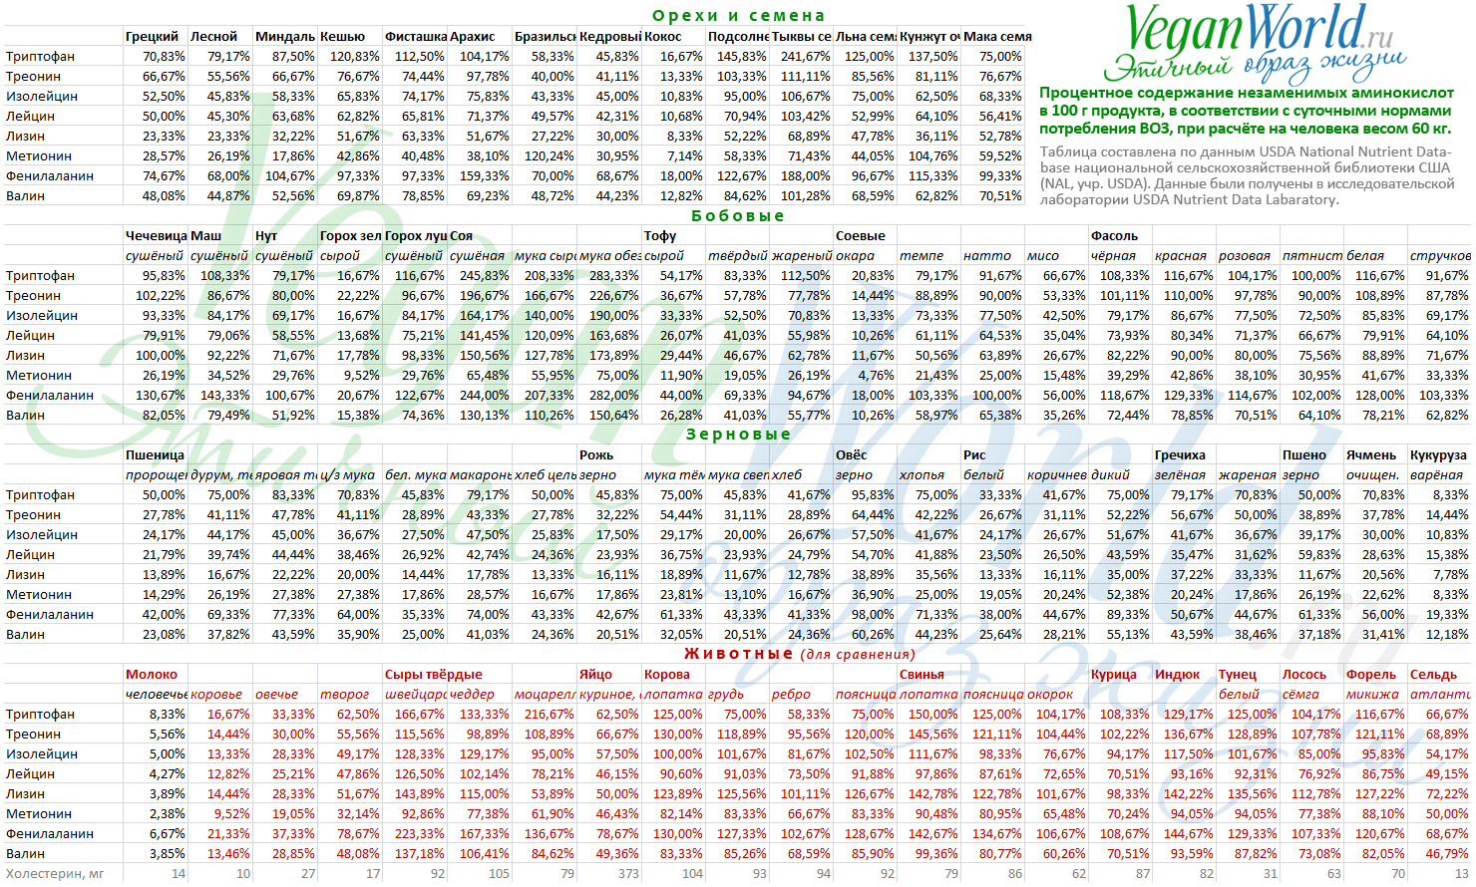Screen dimensions: 1476x887
Task: Click the red 'Сыры твёрдые' group header
Action: click(434, 674)
